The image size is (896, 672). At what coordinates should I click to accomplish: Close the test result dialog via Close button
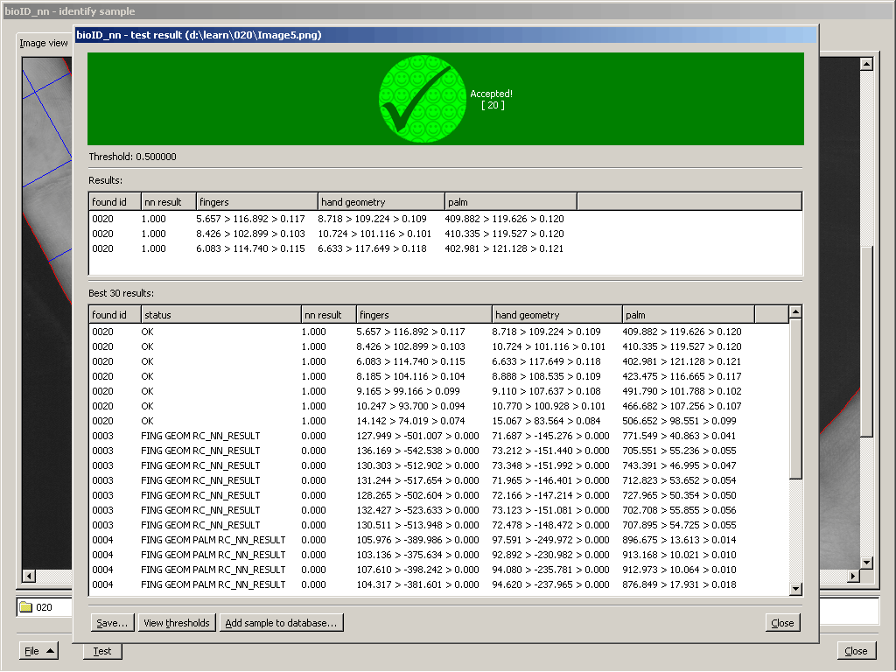click(782, 623)
